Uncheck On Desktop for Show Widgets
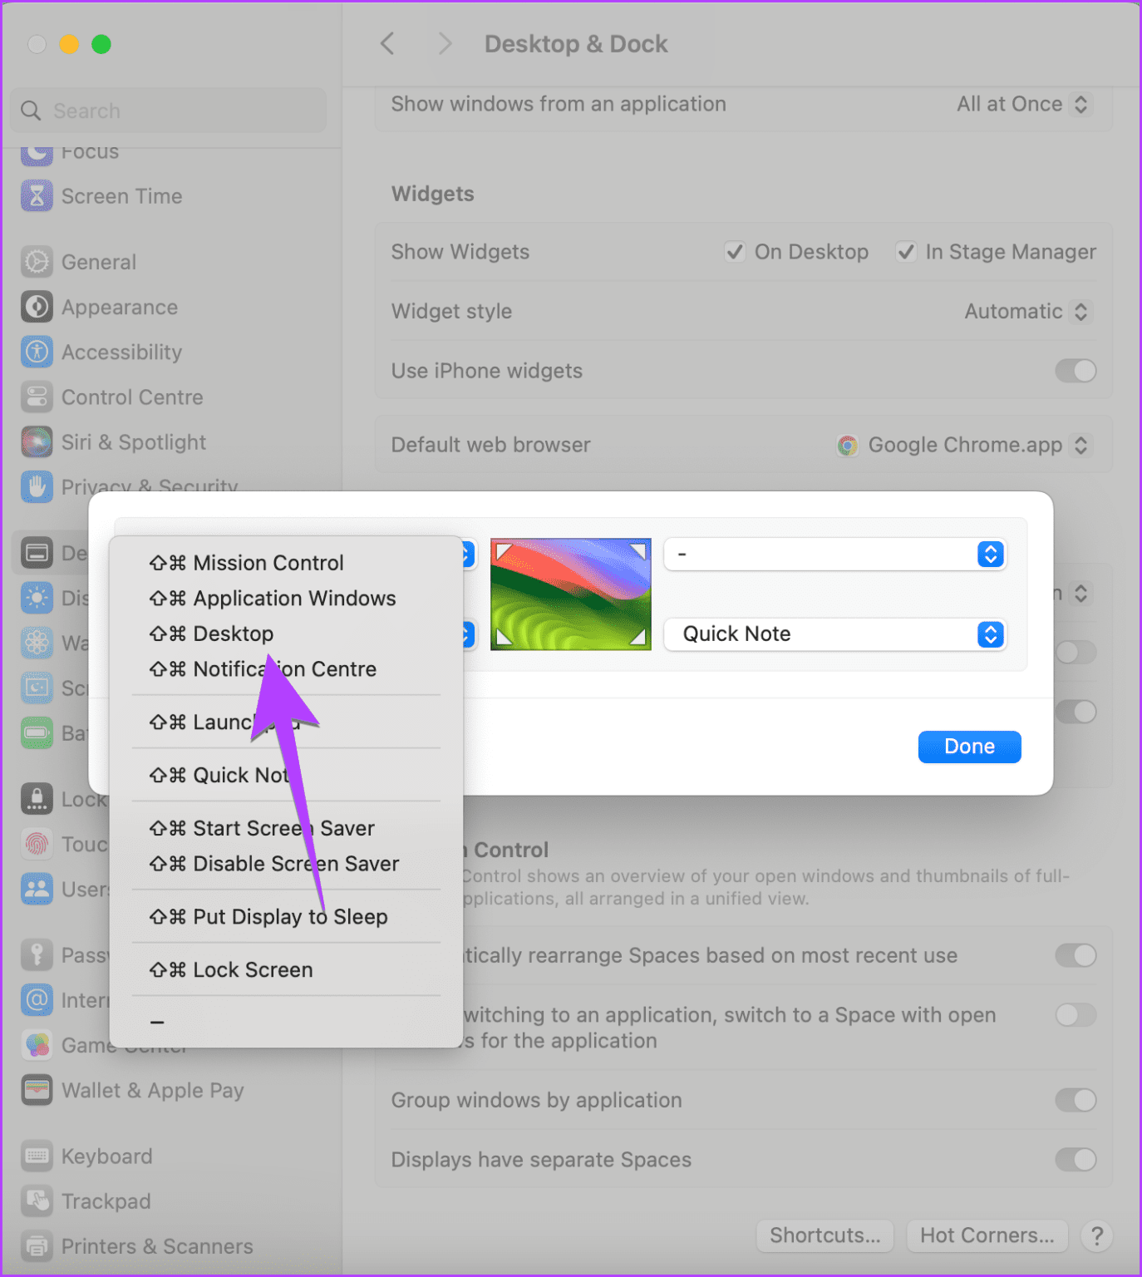Image resolution: width=1142 pixels, height=1277 pixels. (735, 251)
